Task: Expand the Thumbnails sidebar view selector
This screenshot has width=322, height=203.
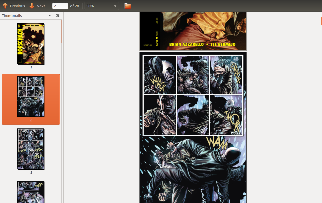Action: (49, 15)
